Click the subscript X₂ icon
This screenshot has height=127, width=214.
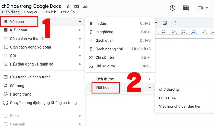tap(91, 66)
